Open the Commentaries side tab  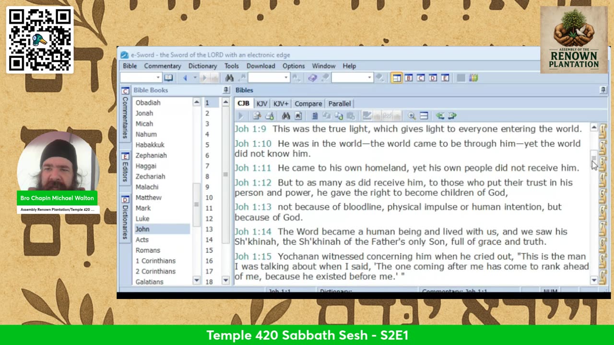pos(125,114)
